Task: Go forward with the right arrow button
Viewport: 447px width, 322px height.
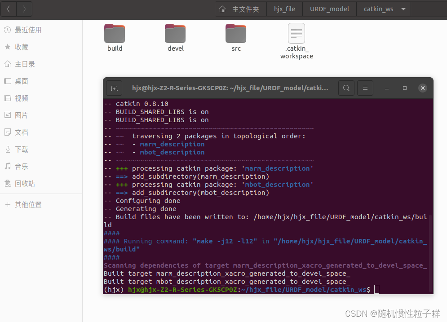Action: pyautogui.click(x=24, y=9)
